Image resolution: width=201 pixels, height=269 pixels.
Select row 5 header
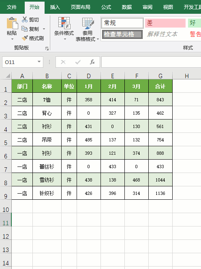(6, 140)
